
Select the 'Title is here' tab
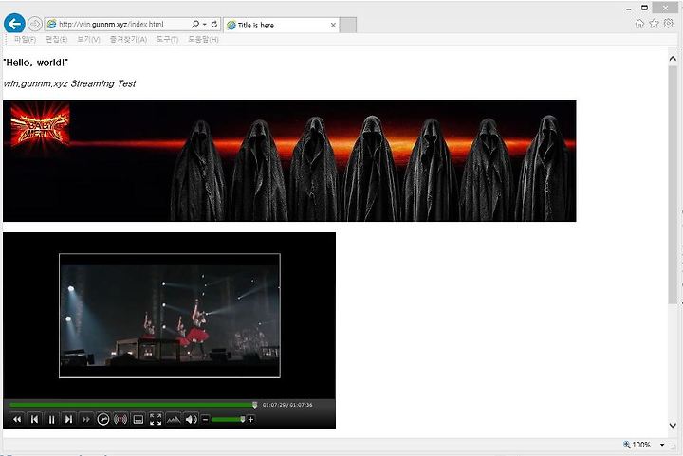[277, 26]
